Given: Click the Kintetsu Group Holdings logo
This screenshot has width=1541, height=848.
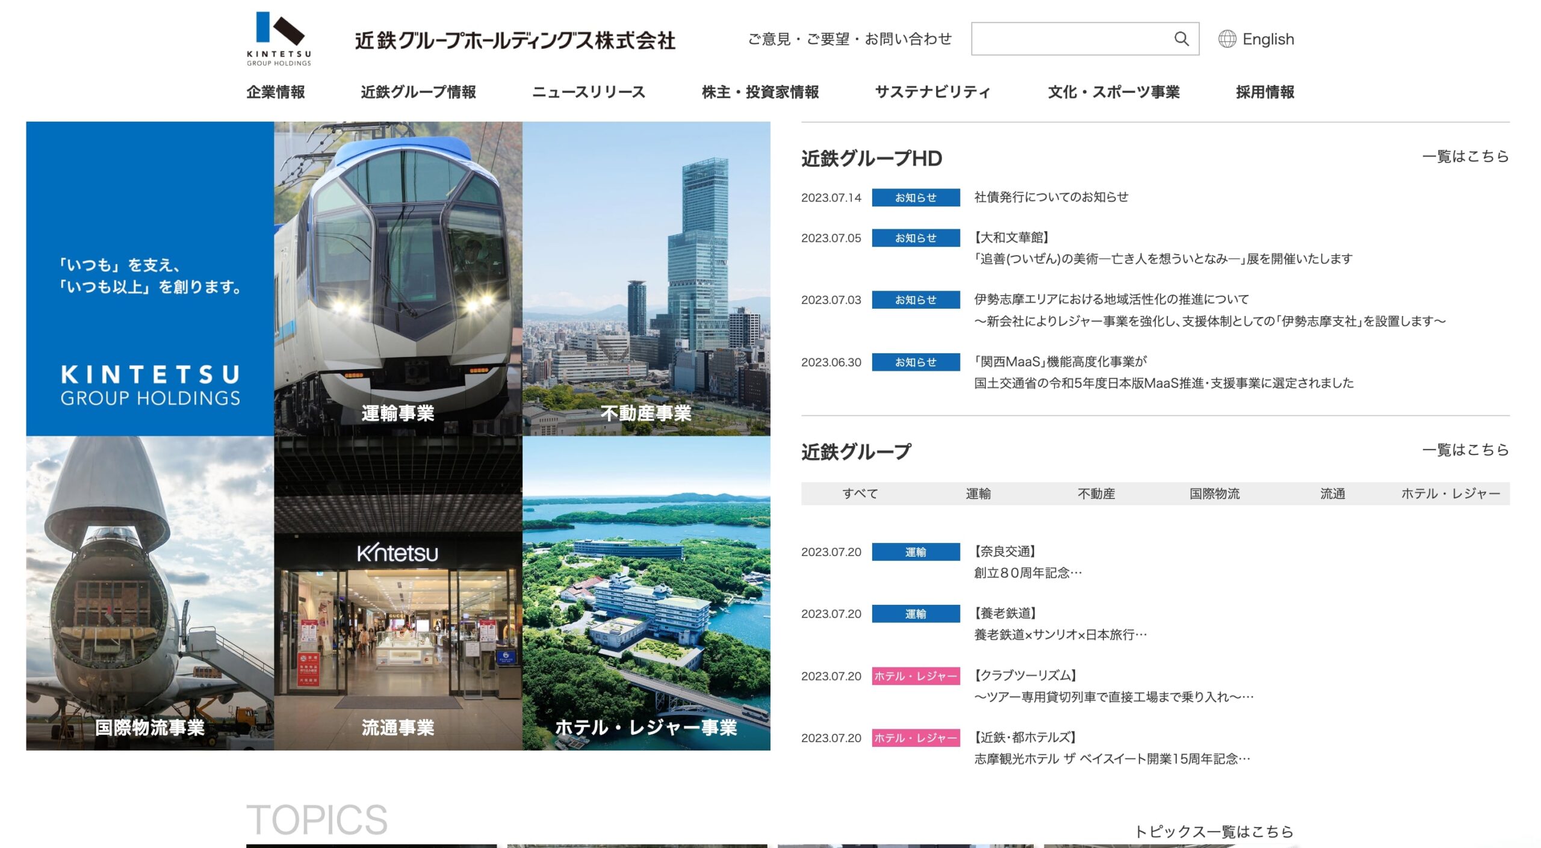Looking at the screenshot, I should pos(279,39).
